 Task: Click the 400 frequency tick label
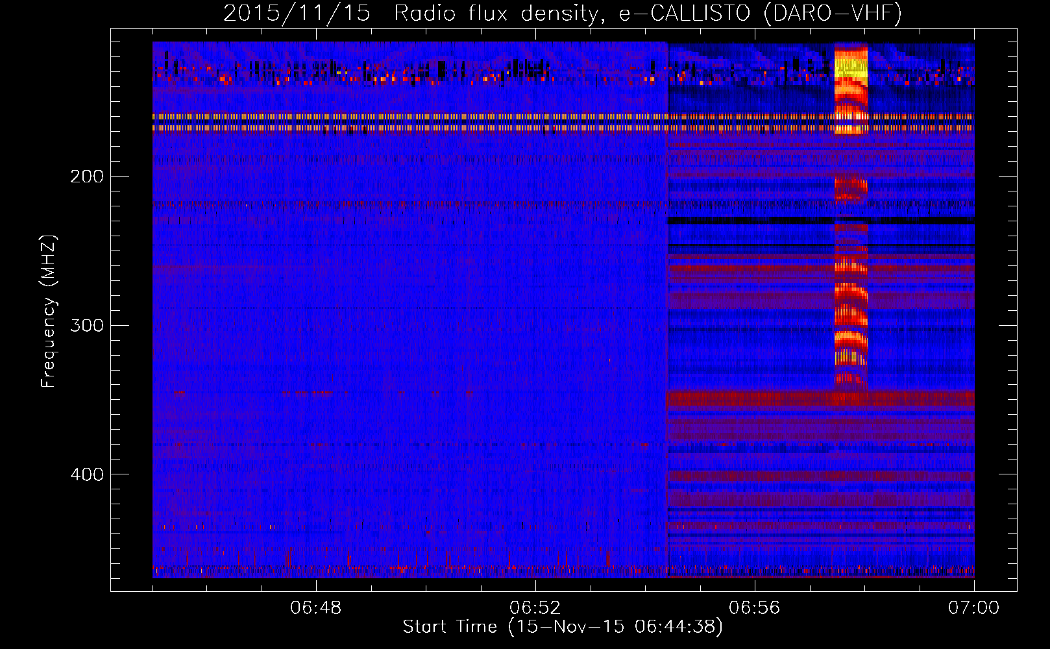click(x=87, y=474)
